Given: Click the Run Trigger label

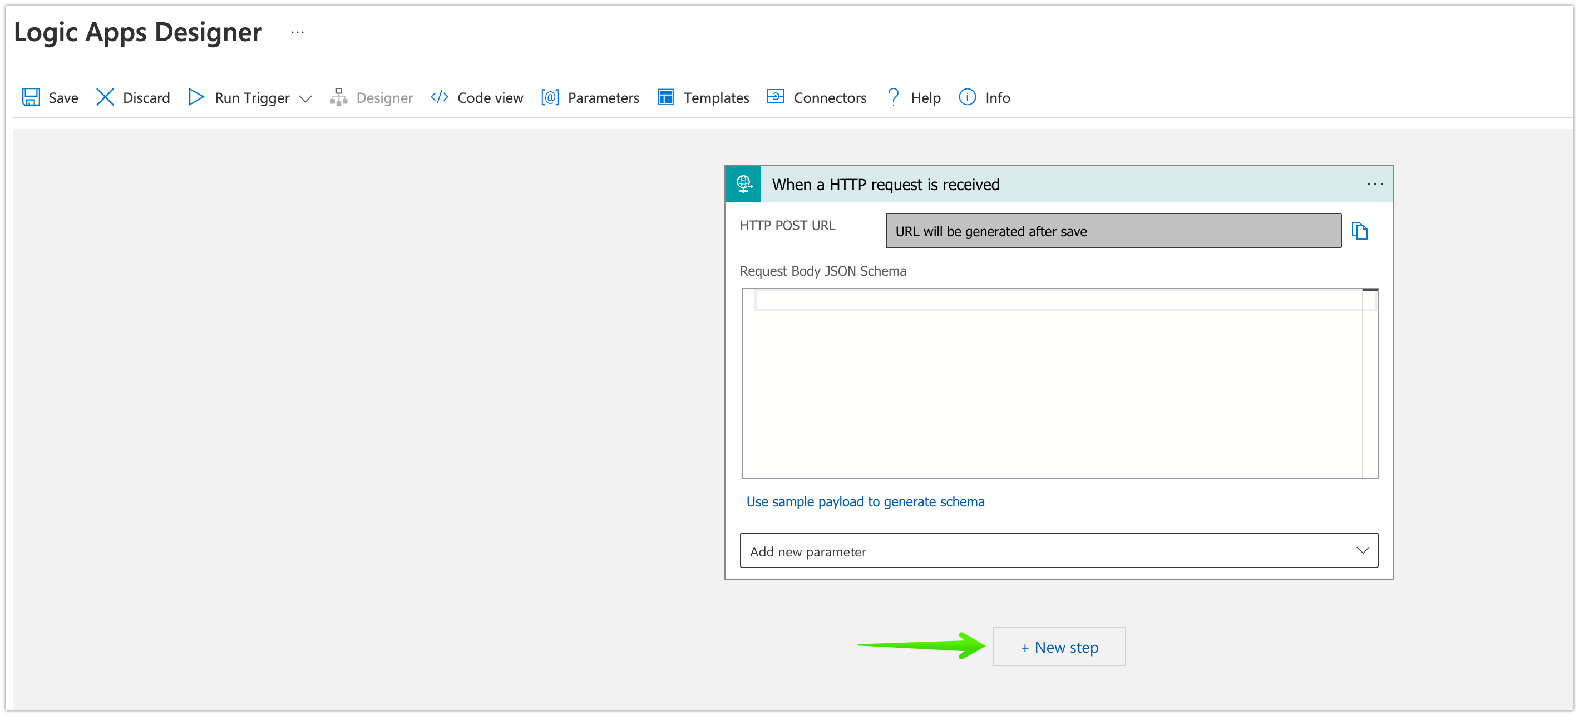Looking at the screenshot, I should 252,98.
